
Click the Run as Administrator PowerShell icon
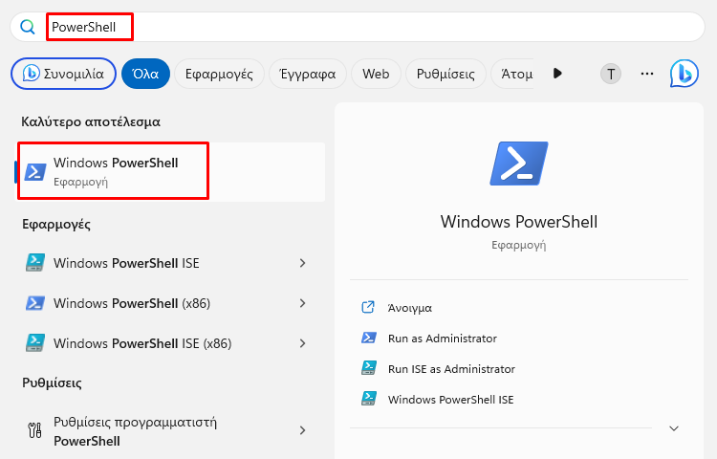click(369, 338)
